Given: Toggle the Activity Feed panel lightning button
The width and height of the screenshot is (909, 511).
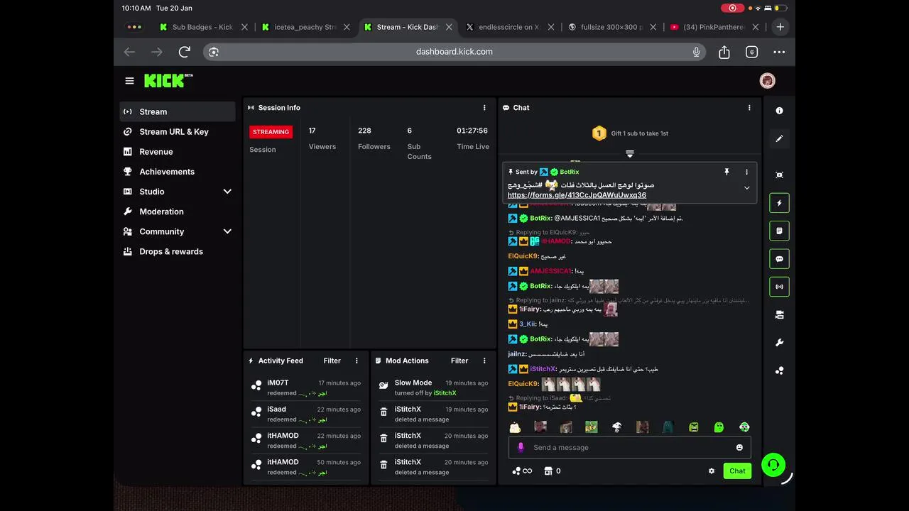Looking at the screenshot, I should click(x=779, y=203).
